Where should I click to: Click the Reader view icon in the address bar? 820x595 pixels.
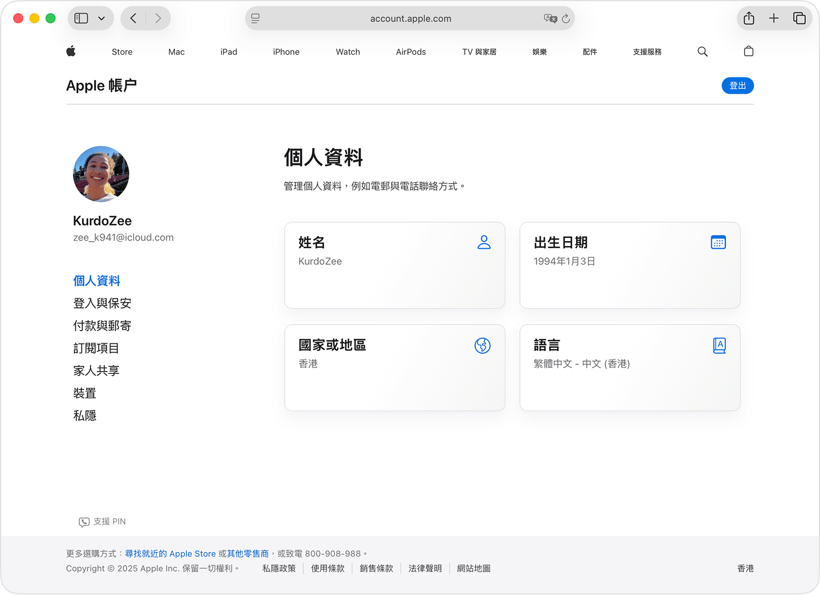255,18
